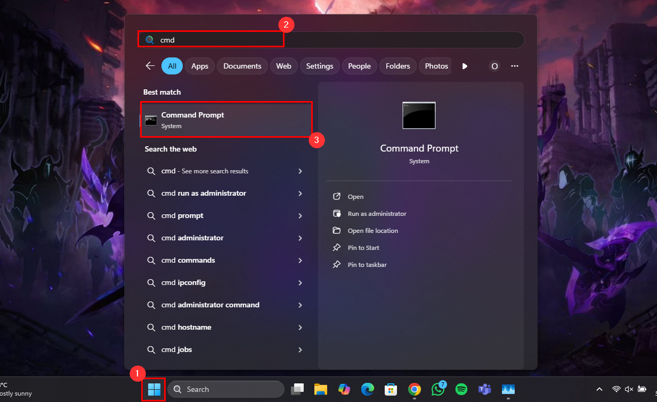
Task: Open the weather widget on the taskbar
Action: click(16, 389)
